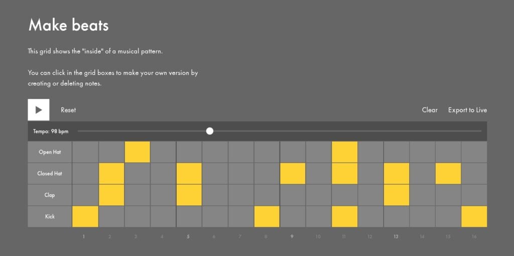The height and width of the screenshot is (256, 514).
Task: Disable Closed Hat on step 15
Action: point(448,173)
